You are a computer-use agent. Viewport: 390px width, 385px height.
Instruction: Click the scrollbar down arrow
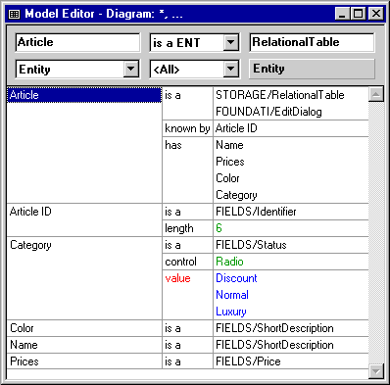point(376,371)
